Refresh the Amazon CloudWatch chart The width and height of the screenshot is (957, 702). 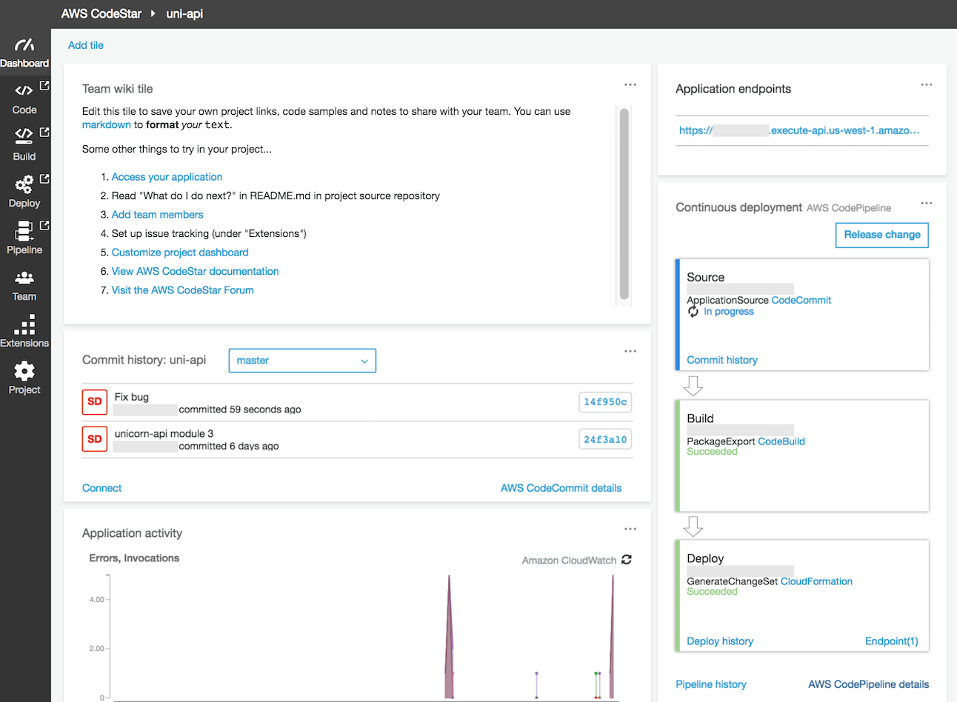627,560
